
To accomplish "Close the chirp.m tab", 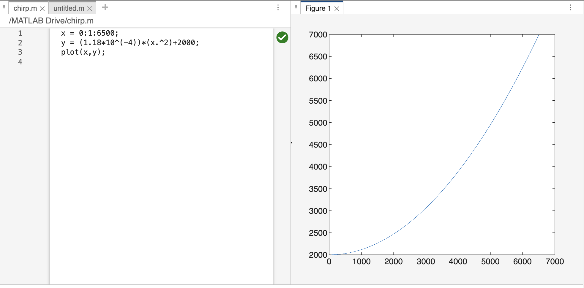I will click(x=42, y=9).
